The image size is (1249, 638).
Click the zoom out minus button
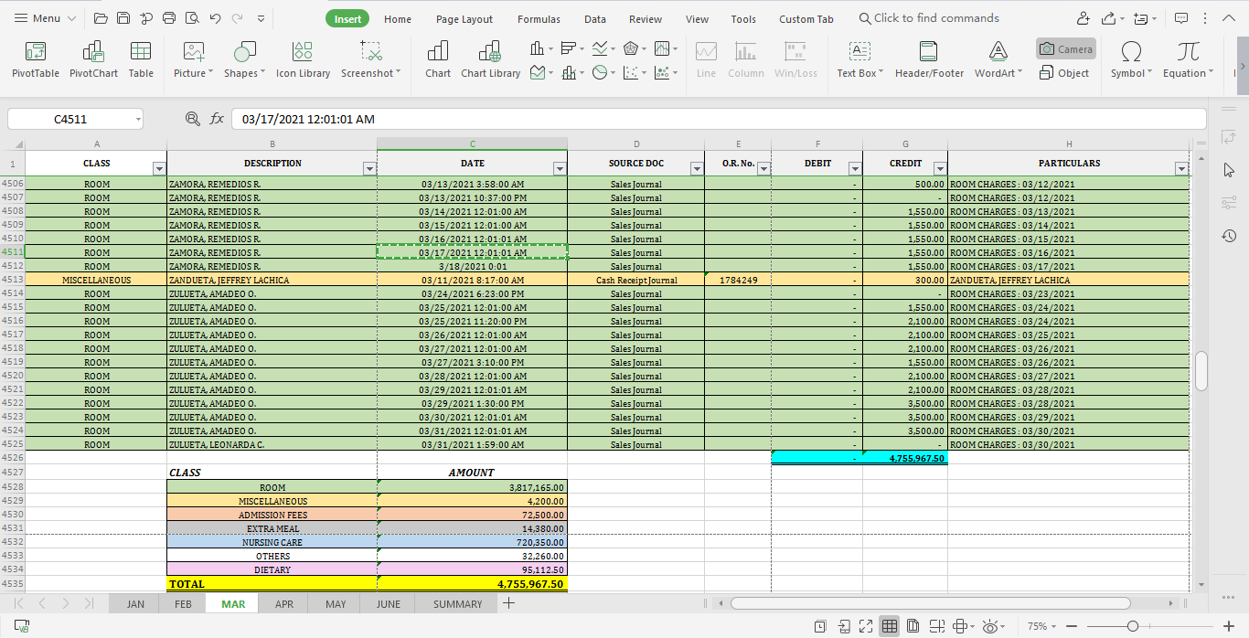coord(1072,626)
